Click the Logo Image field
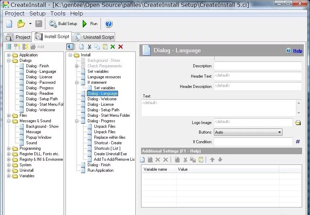 click(x=253, y=122)
